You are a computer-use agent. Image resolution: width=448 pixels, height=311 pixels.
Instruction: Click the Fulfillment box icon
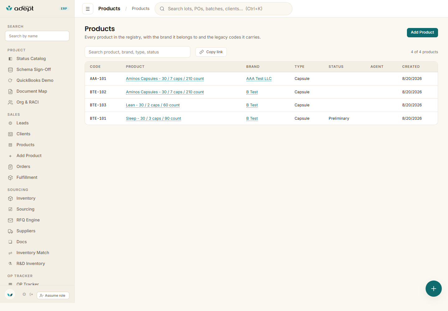[x=10, y=178]
